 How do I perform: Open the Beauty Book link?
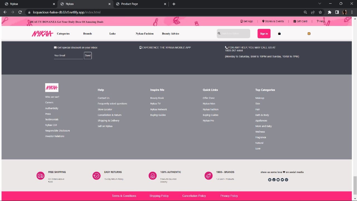(x=157, y=98)
